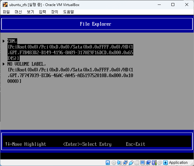The height and width of the screenshot is (166, 194).
Task: Click the keyboard capture arrow icon
Action: (165, 163)
